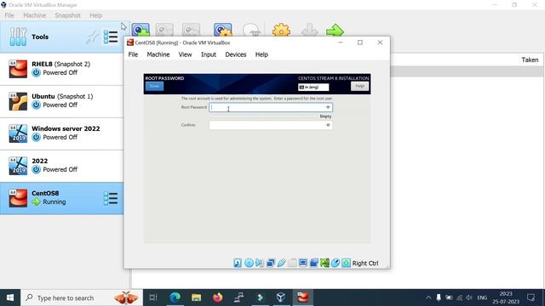Open Help menu in CentOS8 VM window
Screen dimensions: 545x306
261,54
